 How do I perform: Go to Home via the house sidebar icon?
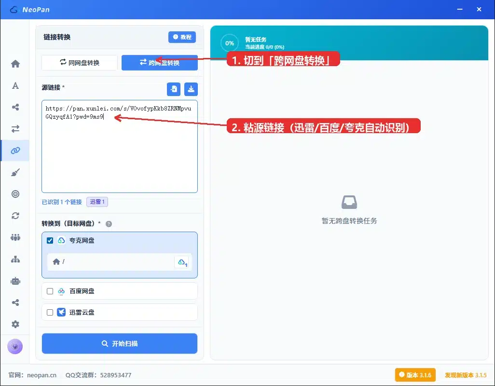tap(15, 64)
